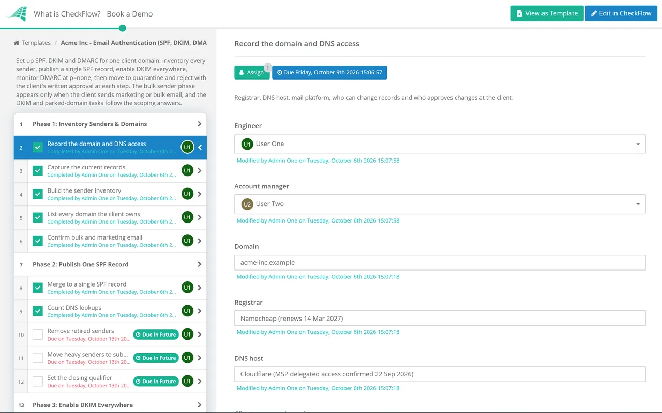This screenshot has width=662, height=413.
Task: Uncheck Capture the current records task
Action: tap(38, 170)
